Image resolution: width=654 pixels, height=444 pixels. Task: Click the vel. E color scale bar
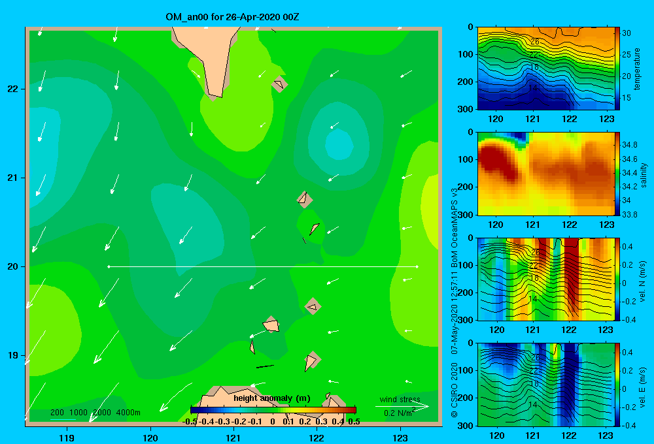(x=617, y=385)
